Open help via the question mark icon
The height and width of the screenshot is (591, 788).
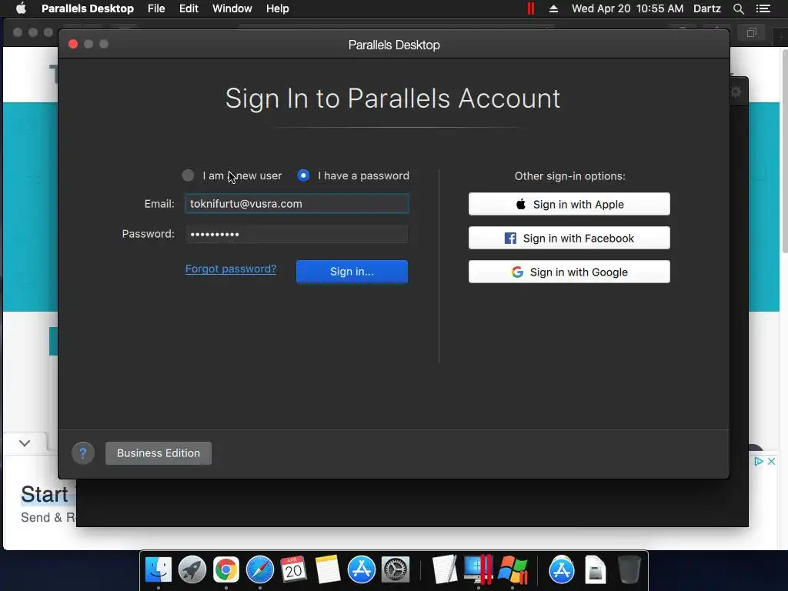point(83,453)
